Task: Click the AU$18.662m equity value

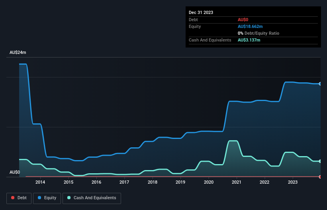Action: point(250,26)
